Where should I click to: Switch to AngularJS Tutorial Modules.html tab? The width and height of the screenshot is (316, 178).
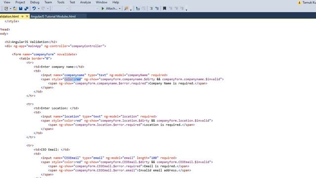coord(53,16)
